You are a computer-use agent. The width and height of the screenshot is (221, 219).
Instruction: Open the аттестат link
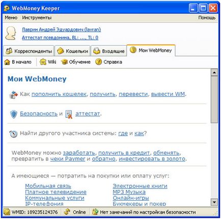(x=88, y=114)
